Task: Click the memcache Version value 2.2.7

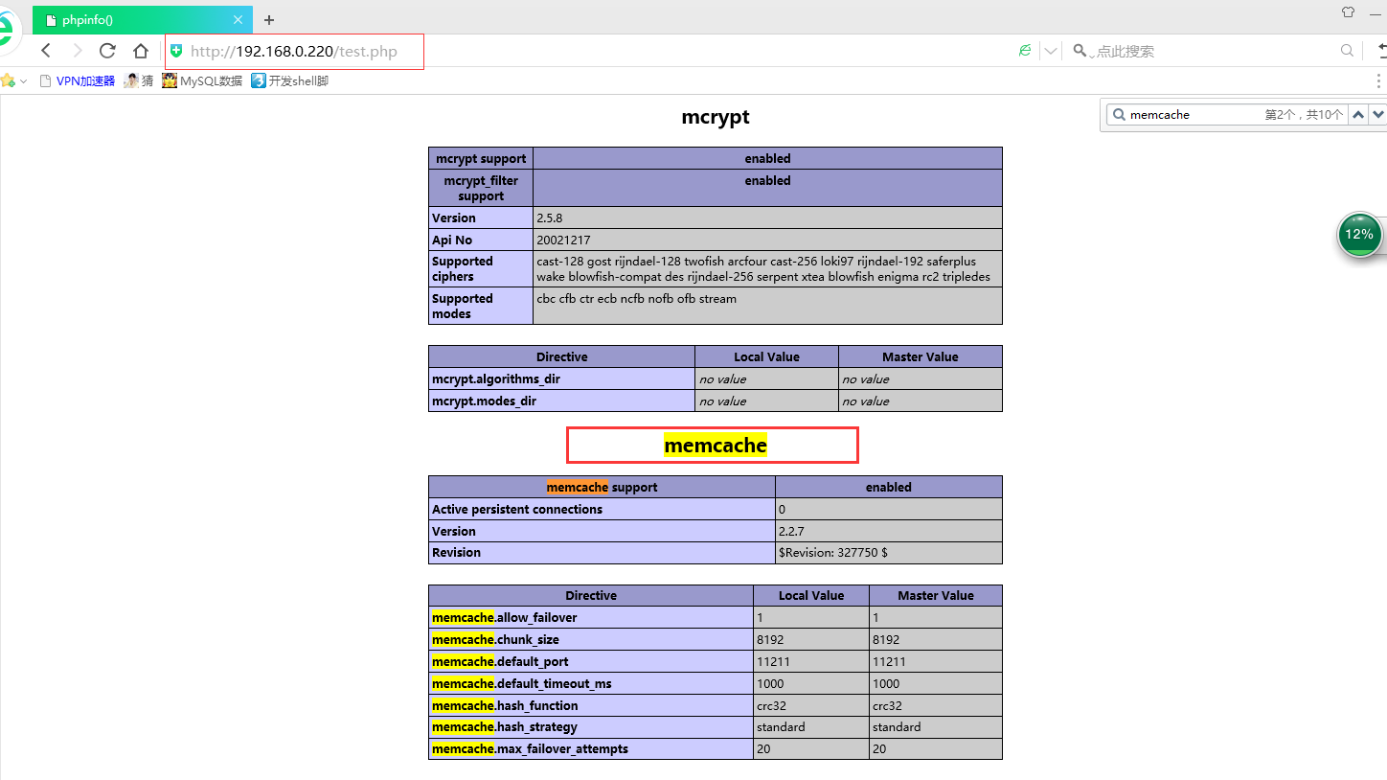Action: 791,531
